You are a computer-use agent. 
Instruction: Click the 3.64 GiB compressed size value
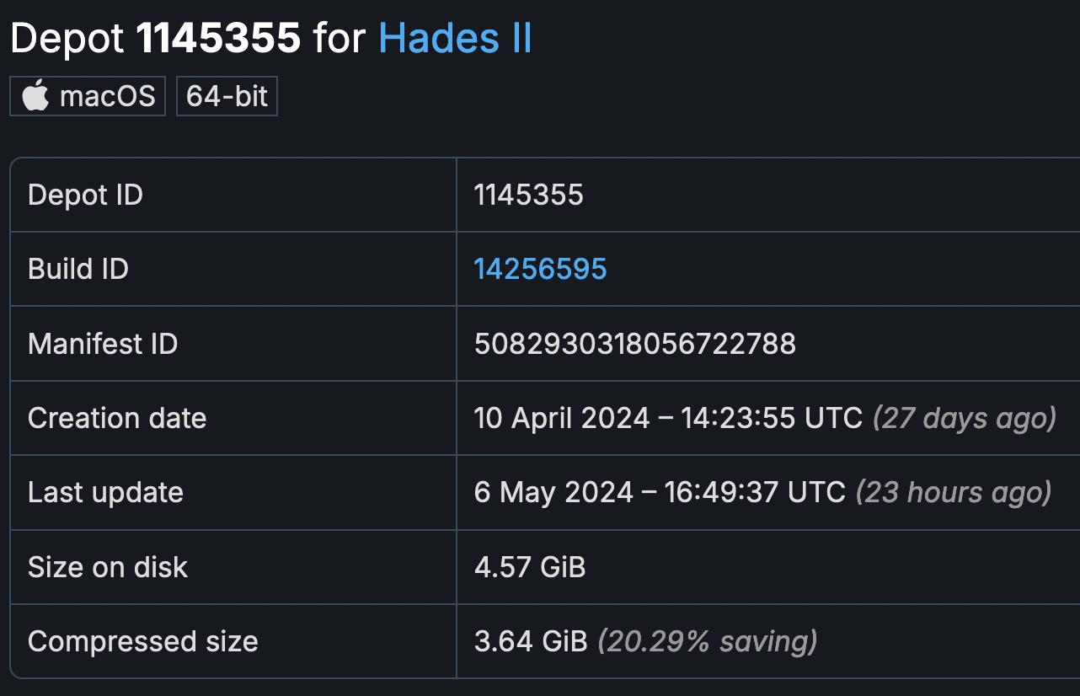(531, 641)
